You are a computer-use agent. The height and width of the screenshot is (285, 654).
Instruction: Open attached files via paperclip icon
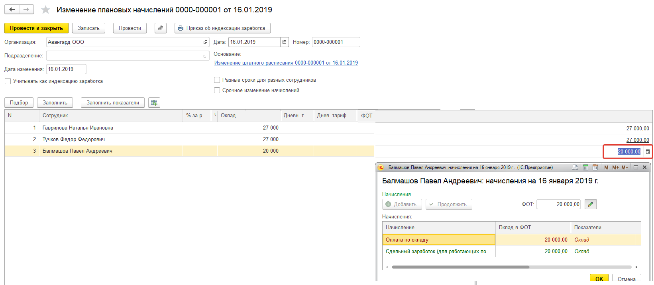[160, 28]
